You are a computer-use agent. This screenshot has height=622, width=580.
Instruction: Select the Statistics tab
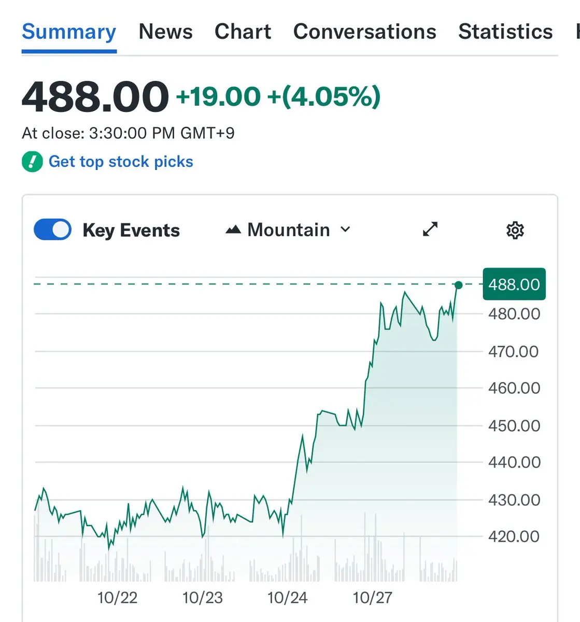point(505,32)
